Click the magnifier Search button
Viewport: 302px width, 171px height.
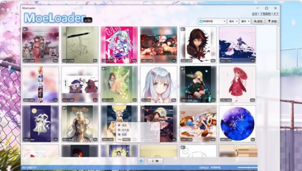click(258, 21)
